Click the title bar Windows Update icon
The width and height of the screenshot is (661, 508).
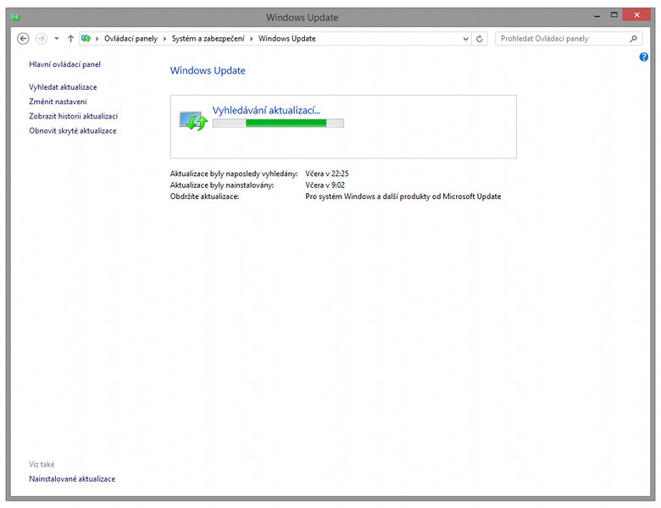tap(16, 18)
